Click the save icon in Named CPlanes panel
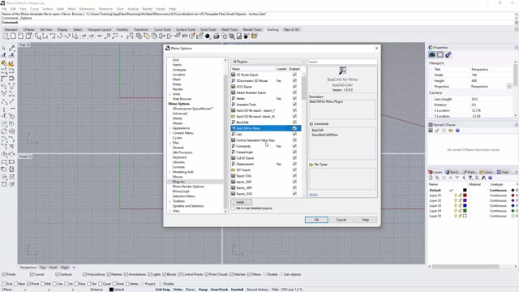This screenshot has width=519, height=292. [431, 131]
